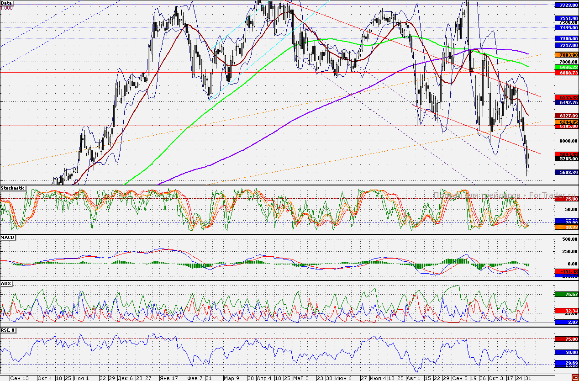This screenshot has width=579, height=381.
Task: Select the MACD indicator panel label
Action: click(x=7, y=238)
